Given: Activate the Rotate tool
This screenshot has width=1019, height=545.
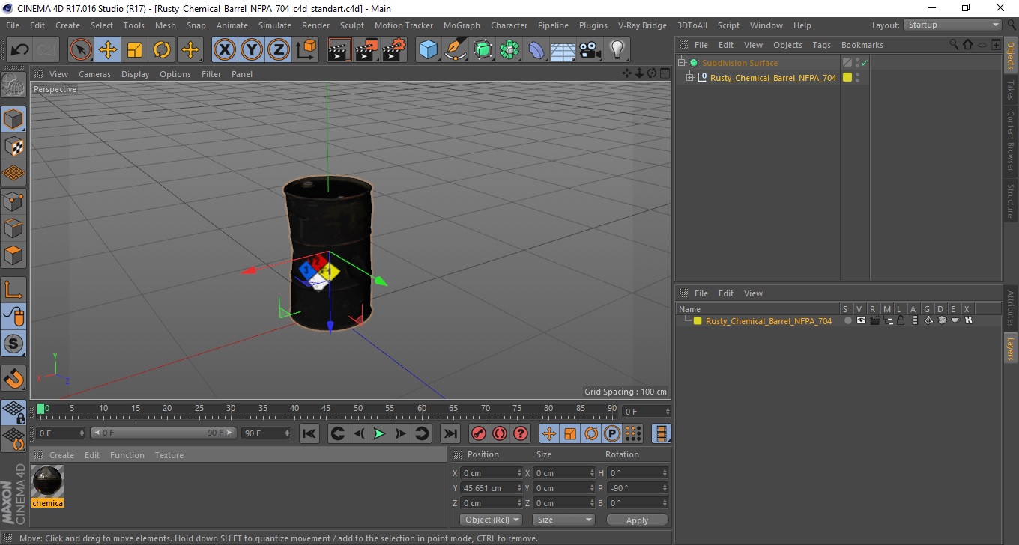Looking at the screenshot, I should click(162, 50).
